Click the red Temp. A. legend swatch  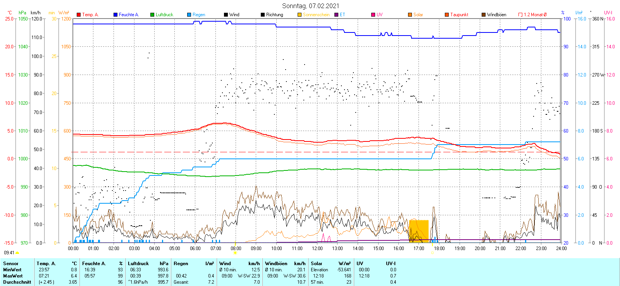coord(79,15)
